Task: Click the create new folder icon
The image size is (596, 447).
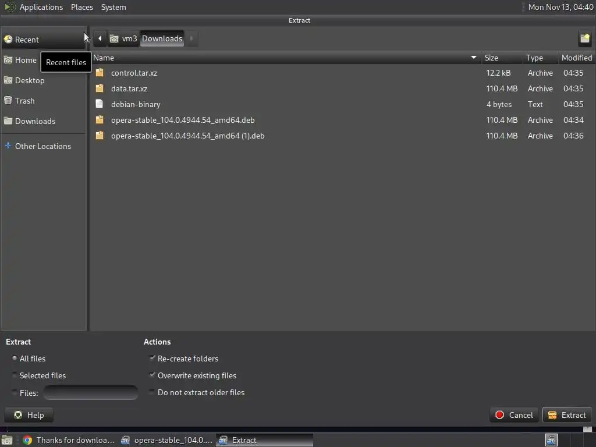Action: 584,38
